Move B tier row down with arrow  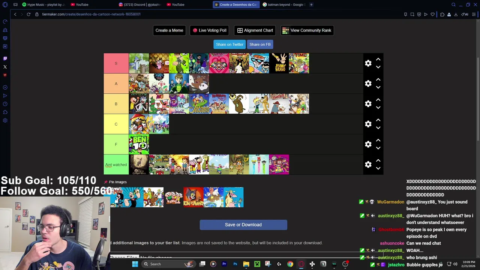coord(378,108)
